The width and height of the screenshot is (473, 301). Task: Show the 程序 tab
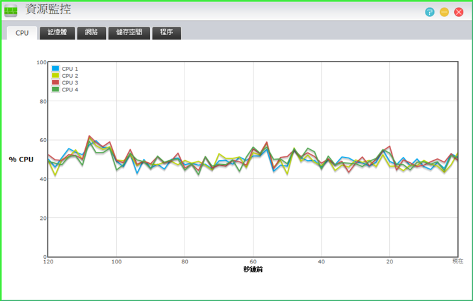click(x=166, y=32)
